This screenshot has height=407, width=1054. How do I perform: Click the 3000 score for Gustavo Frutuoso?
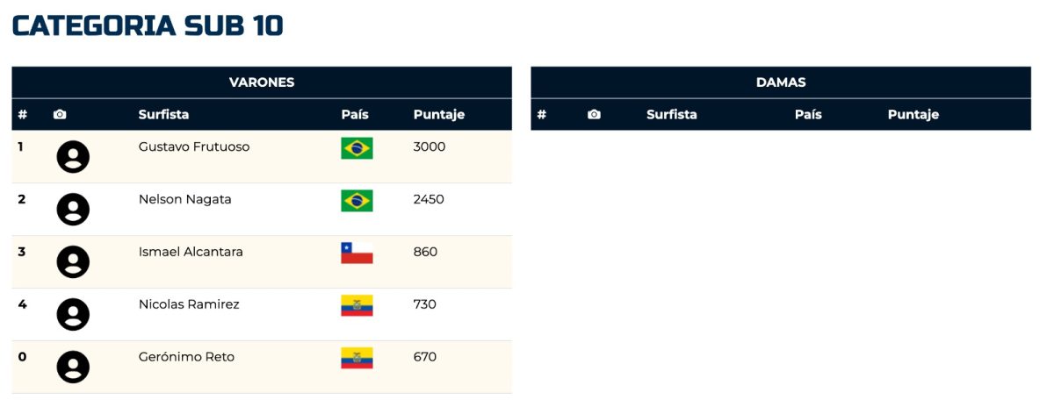click(430, 146)
